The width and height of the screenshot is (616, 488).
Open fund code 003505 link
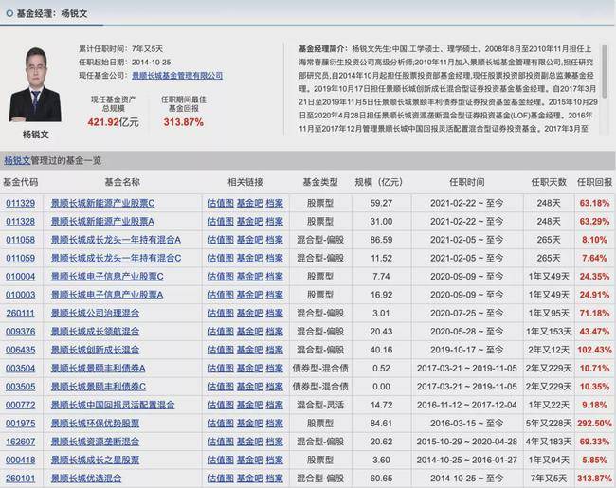click(x=21, y=387)
